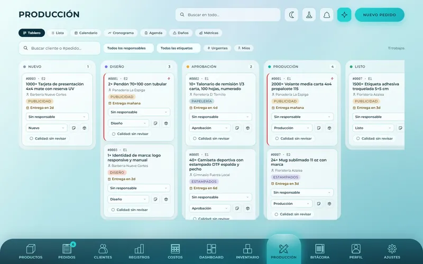Open the Diseño stage dropdown on the Identidad de marca card

click(x=128, y=199)
